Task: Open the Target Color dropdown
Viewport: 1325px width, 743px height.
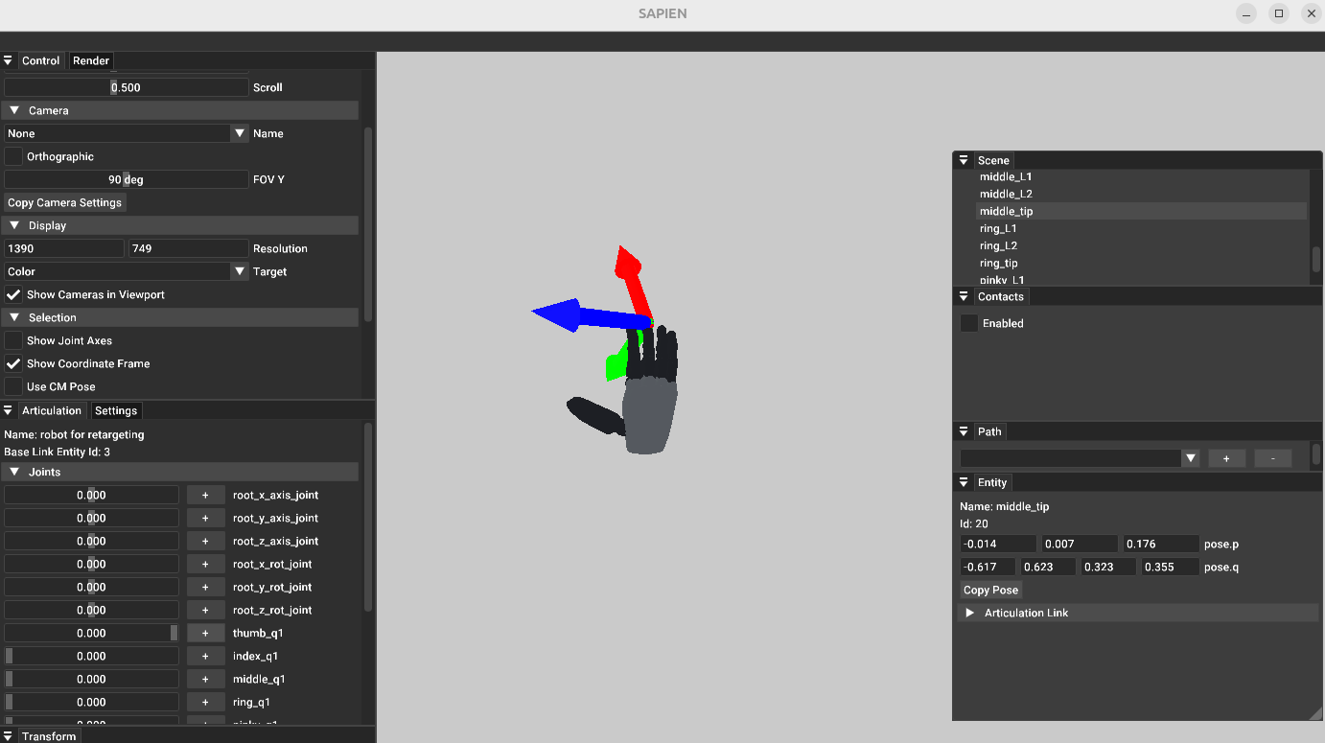Action: click(x=240, y=271)
